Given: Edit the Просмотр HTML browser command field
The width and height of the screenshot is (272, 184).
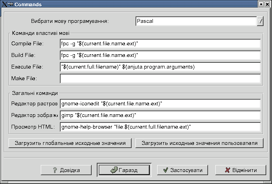Looking at the screenshot, I should pyautogui.click(x=160, y=127).
